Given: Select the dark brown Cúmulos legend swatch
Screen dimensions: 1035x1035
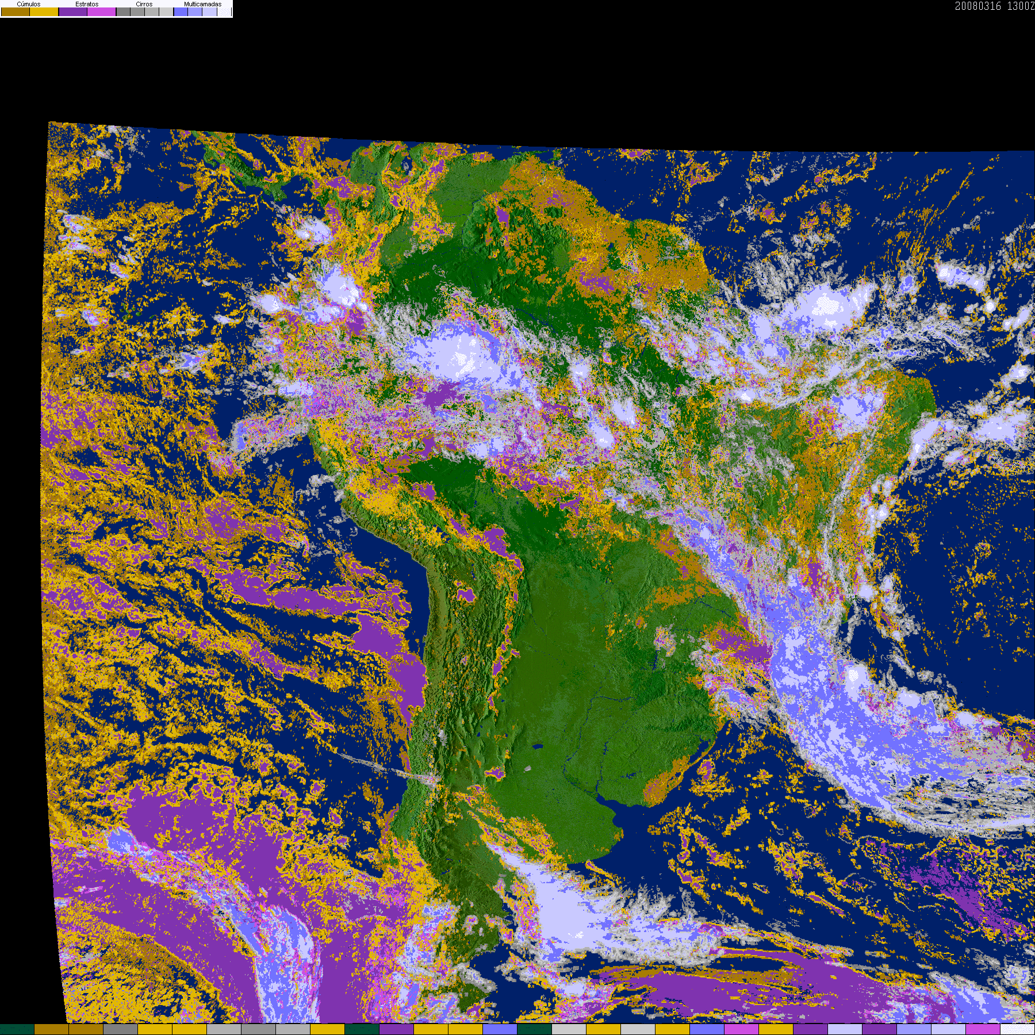Looking at the screenshot, I should point(16,11).
